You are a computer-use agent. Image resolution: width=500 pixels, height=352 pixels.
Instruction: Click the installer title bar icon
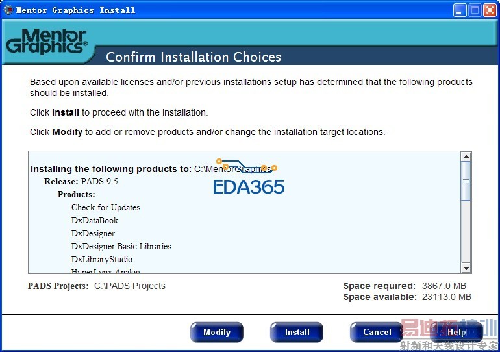[8, 10]
